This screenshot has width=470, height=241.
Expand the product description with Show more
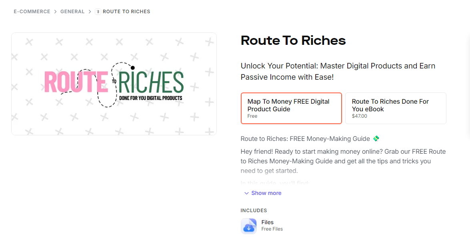click(266, 193)
